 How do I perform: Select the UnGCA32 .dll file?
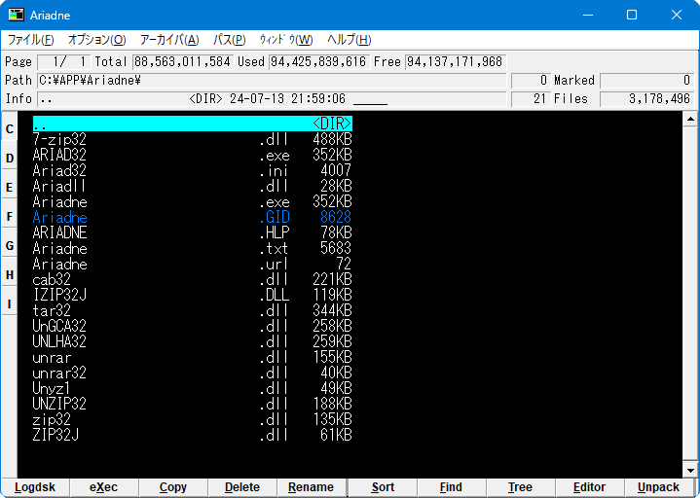[193, 327]
